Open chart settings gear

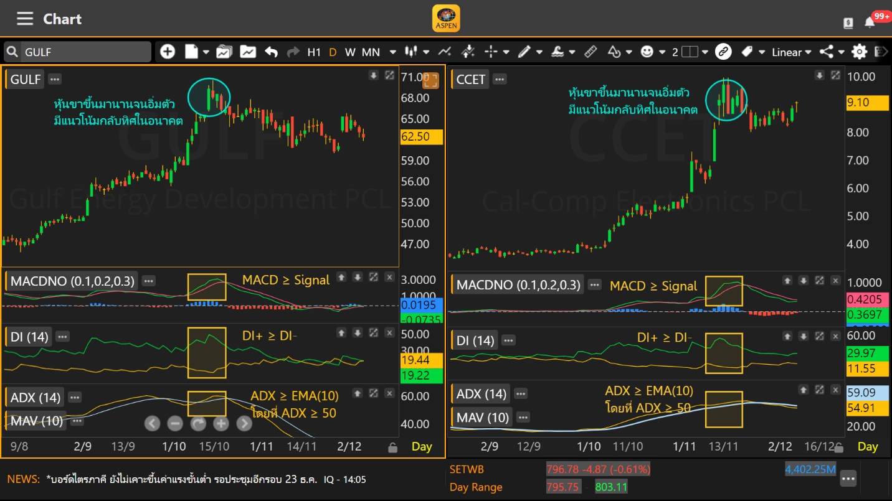click(x=860, y=52)
